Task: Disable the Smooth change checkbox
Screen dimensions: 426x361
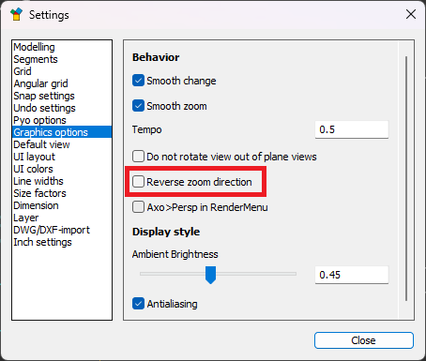Action: pos(138,81)
